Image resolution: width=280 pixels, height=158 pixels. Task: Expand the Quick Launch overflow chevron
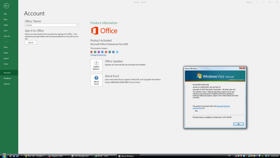[x=22, y=155]
